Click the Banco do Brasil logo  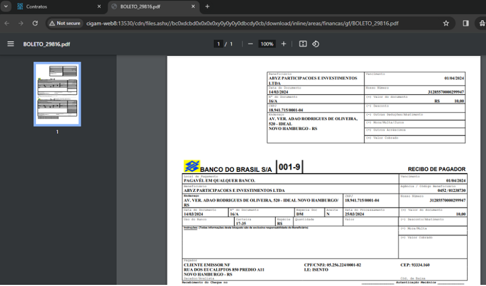click(191, 166)
